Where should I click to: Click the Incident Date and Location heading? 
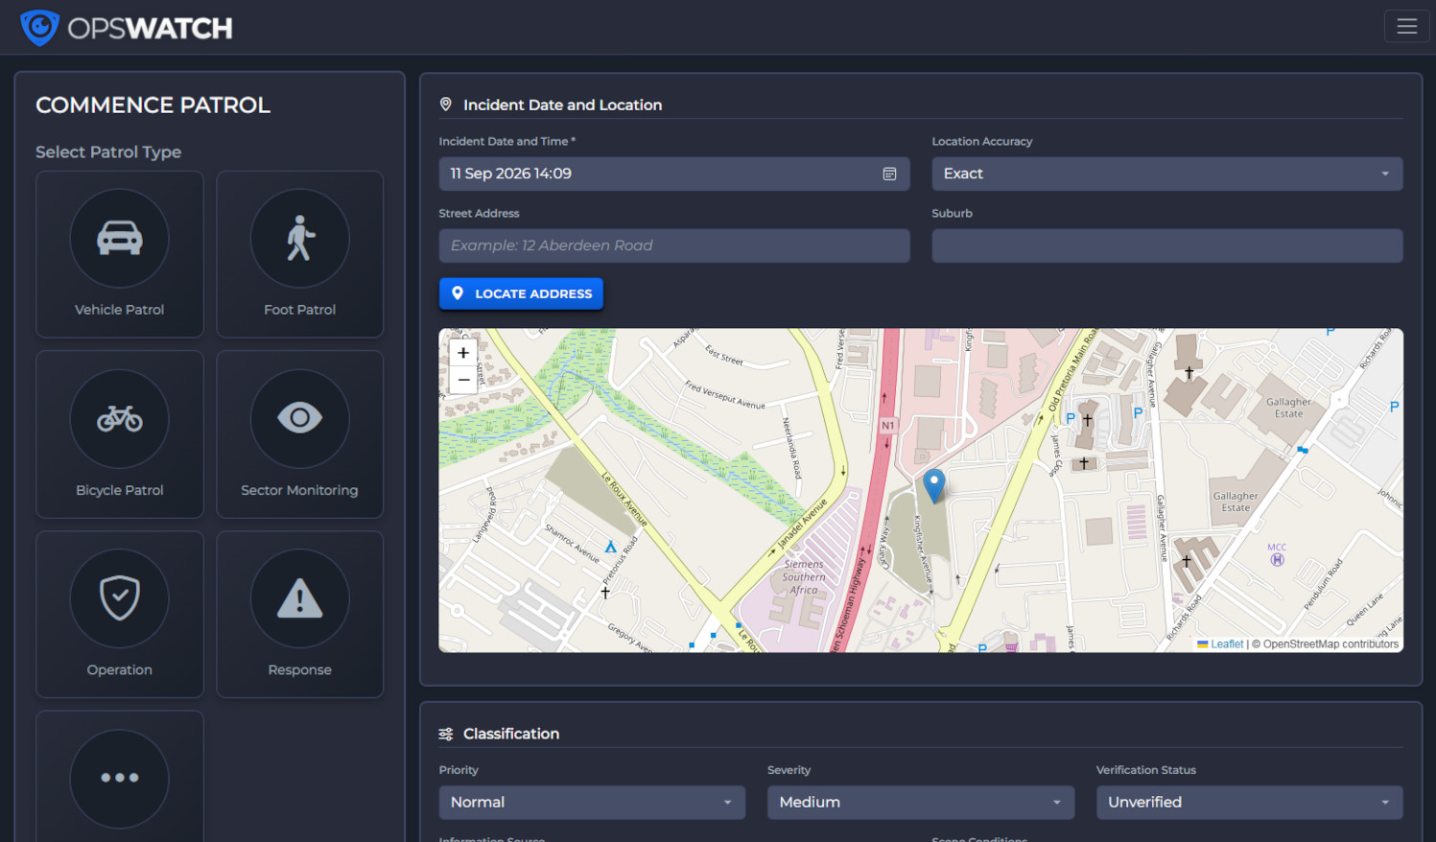click(x=562, y=105)
